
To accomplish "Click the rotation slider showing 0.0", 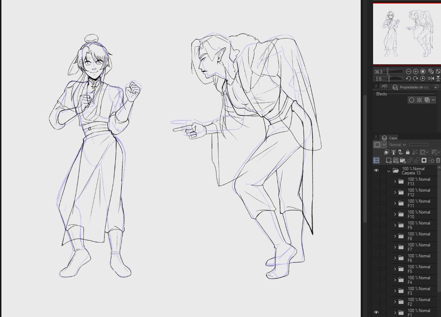I will click(x=388, y=79).
